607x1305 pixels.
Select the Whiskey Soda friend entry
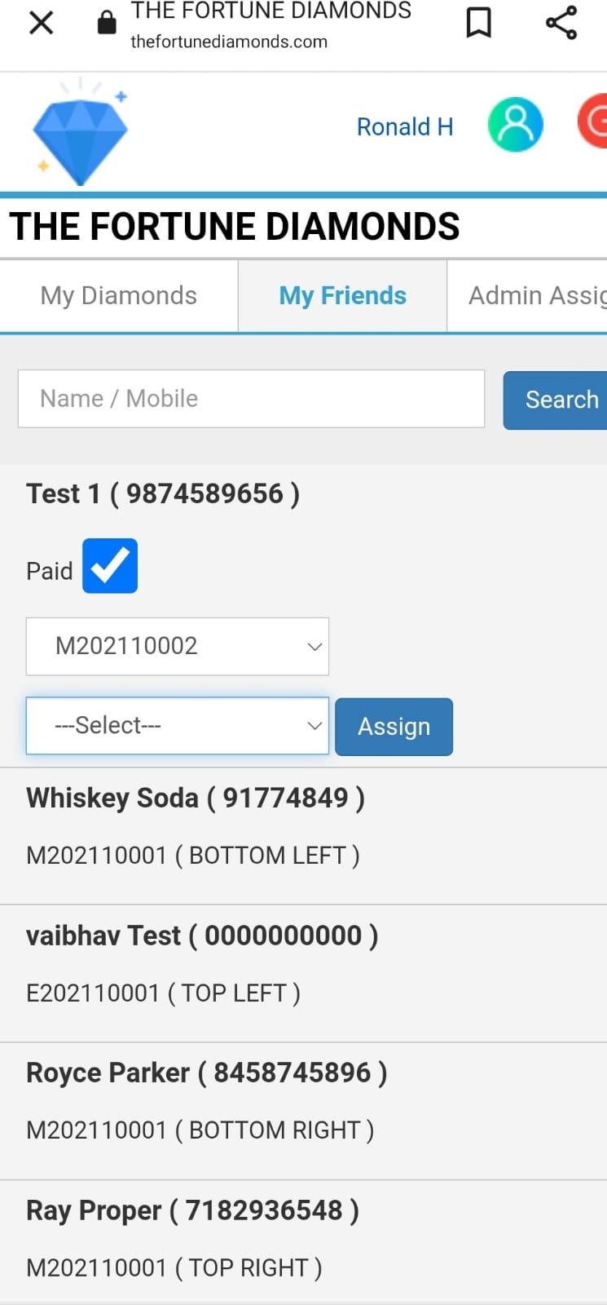coord(303,836)
